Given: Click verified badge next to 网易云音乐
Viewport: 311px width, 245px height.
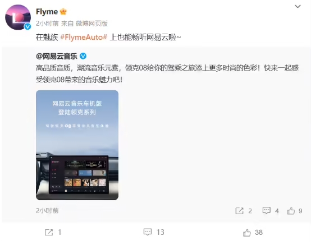Looking at the screenshot, I should [83, 56].
